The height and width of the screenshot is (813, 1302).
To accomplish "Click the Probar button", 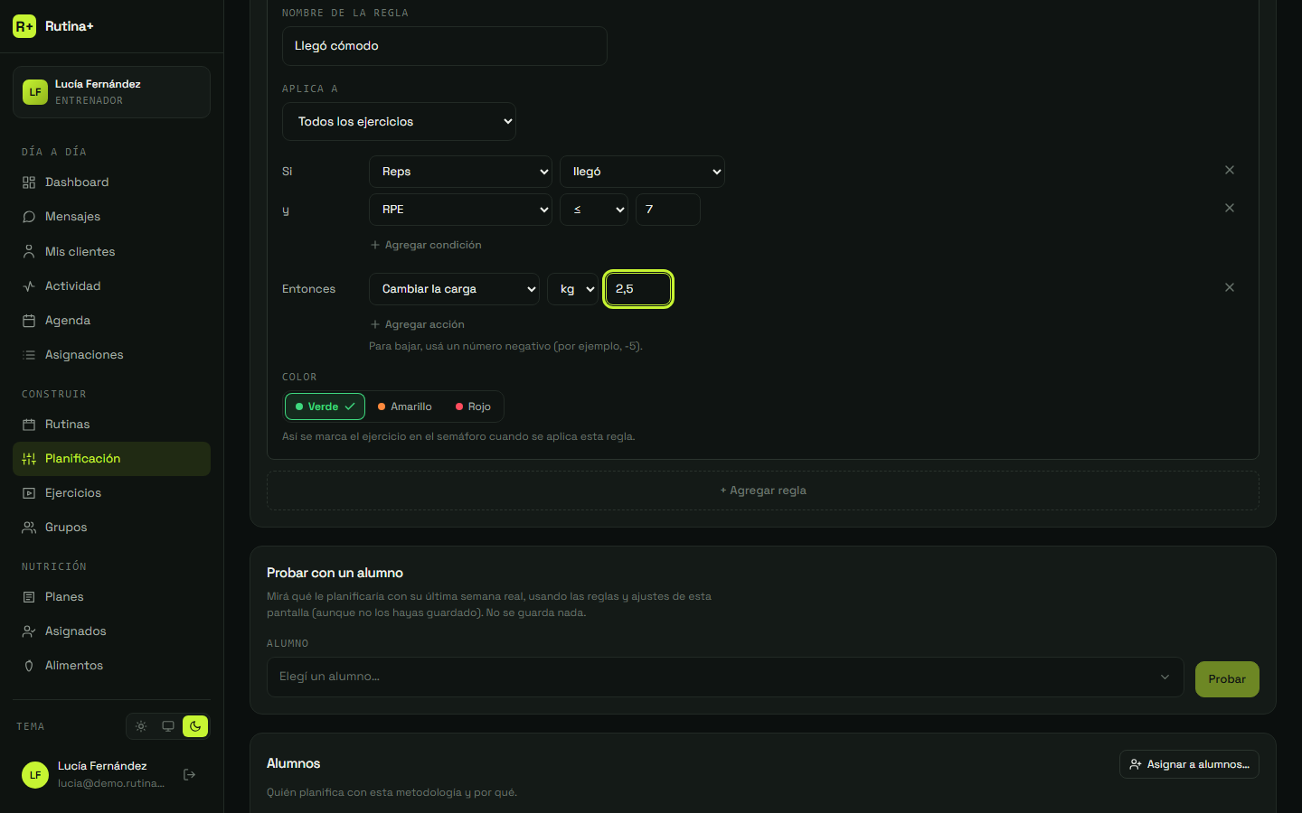I will 1227,679.
